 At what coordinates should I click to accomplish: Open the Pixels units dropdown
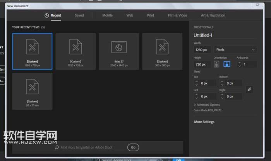coord(235,50)
